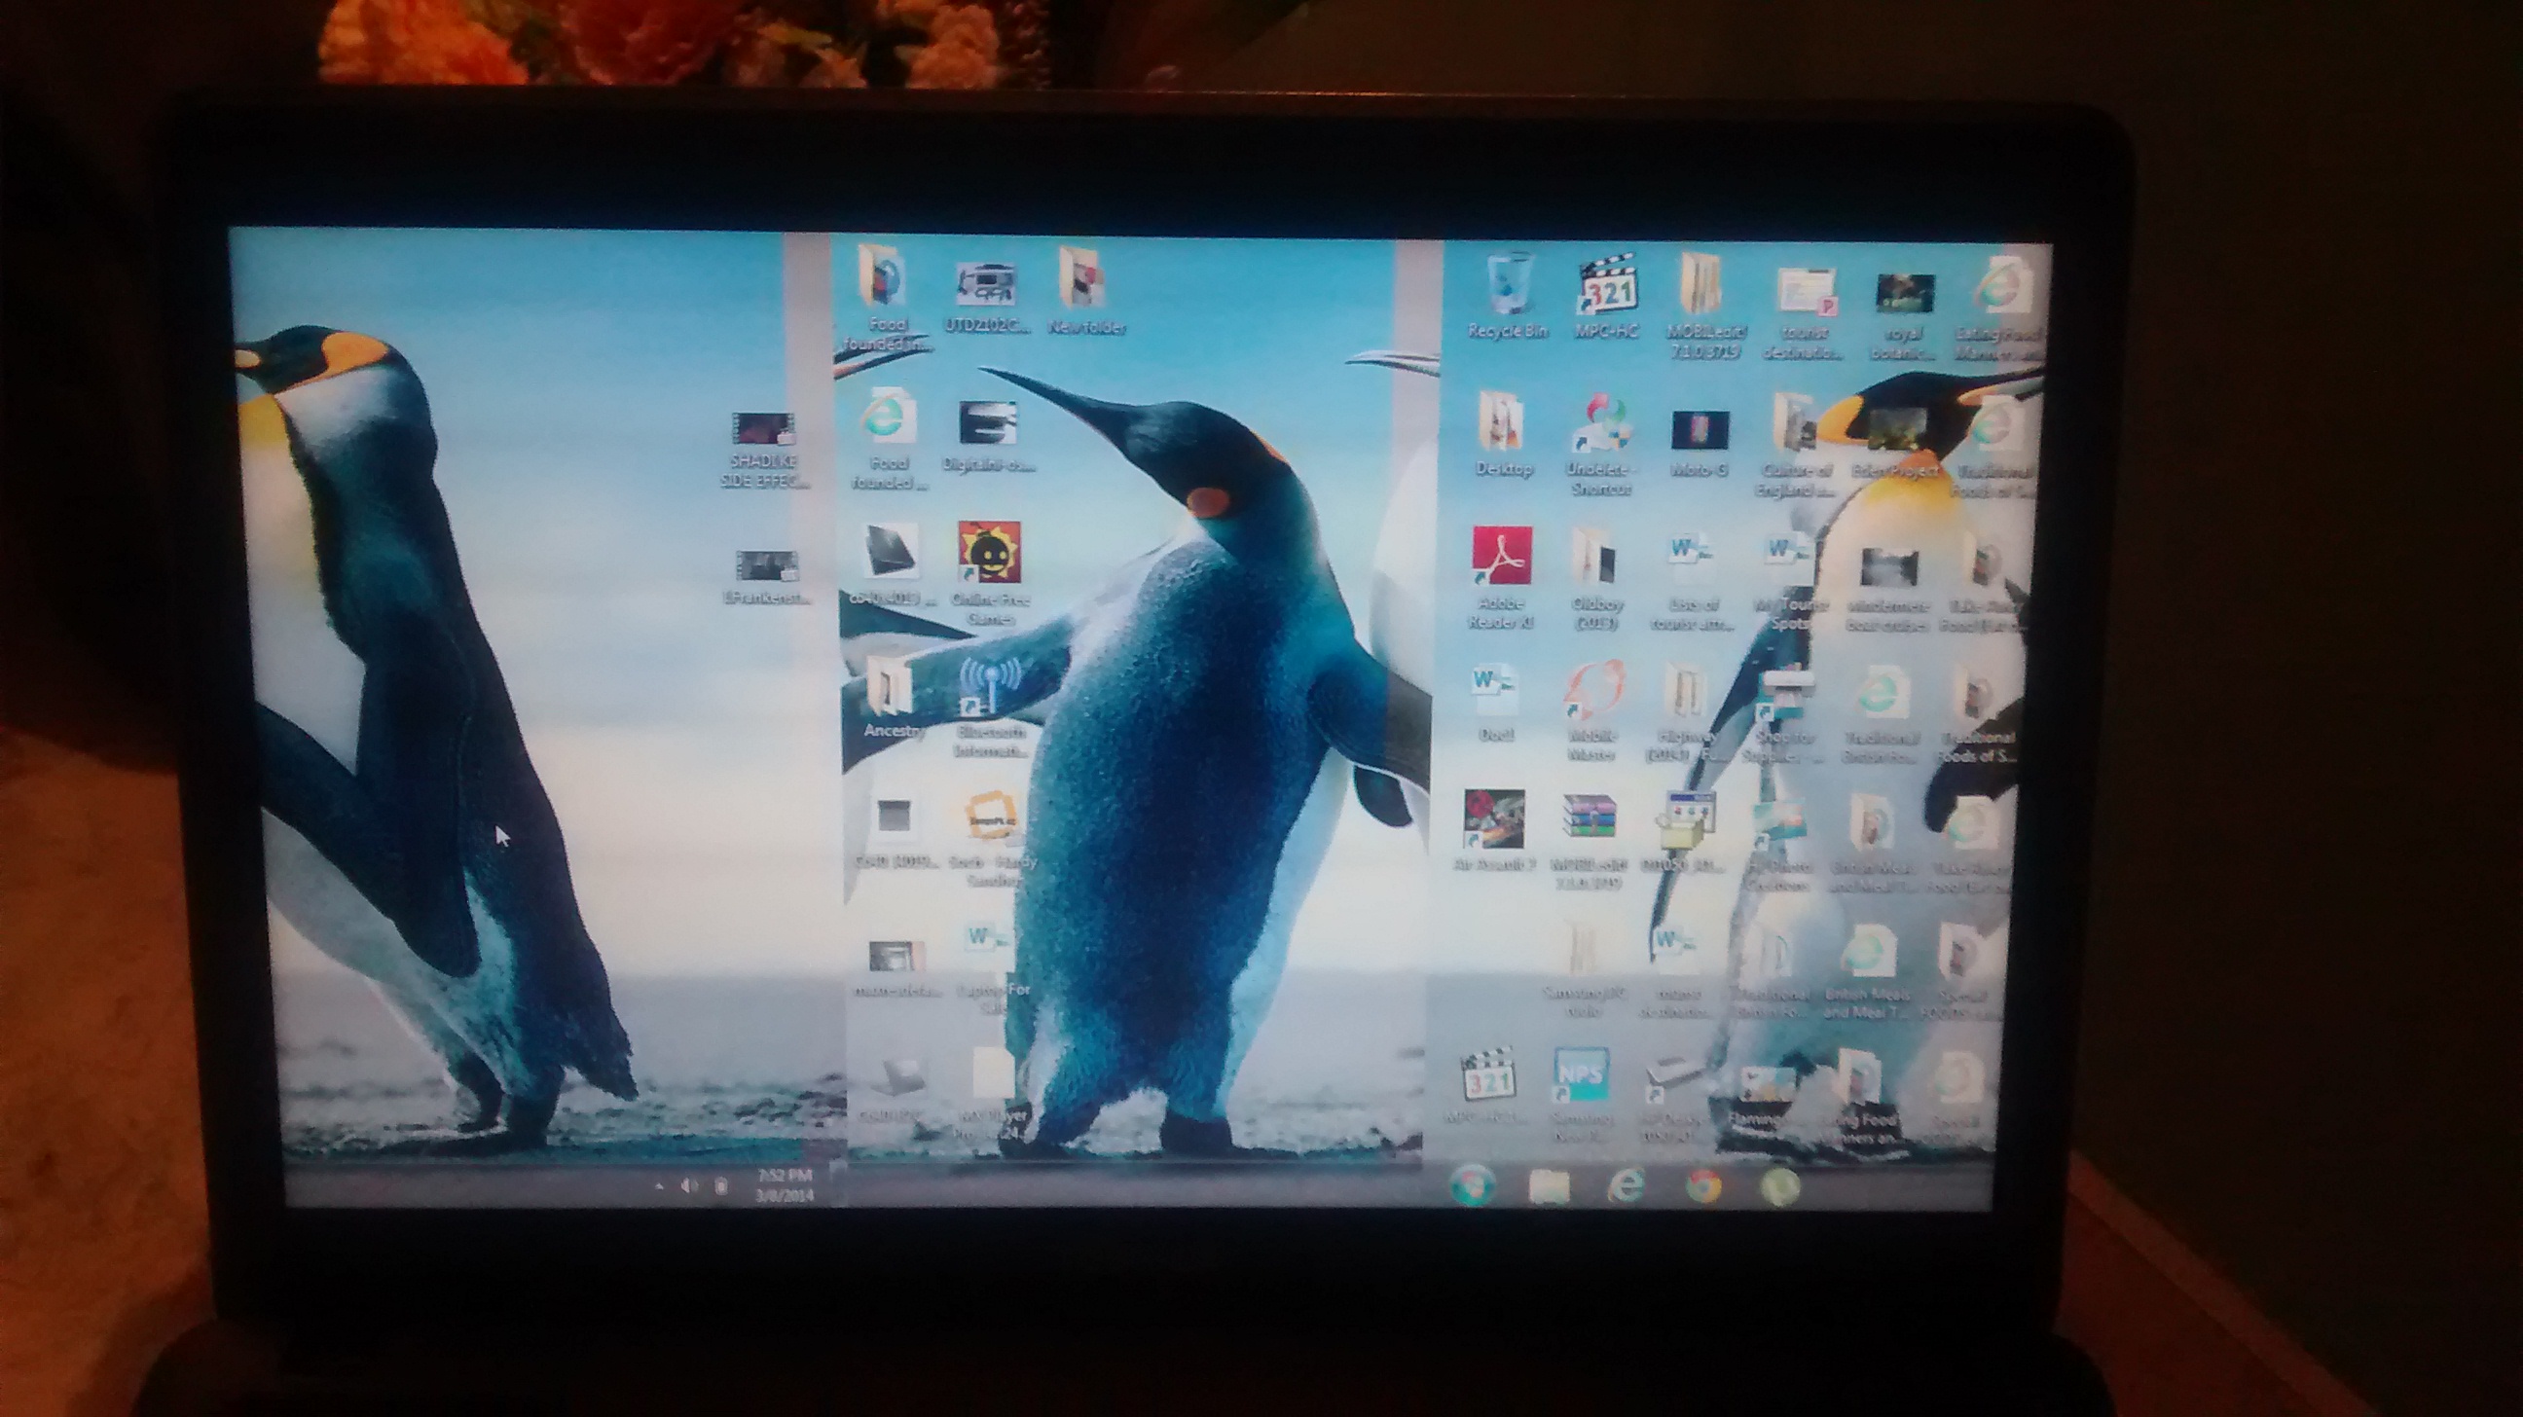Click the volume speaker tray icon
Viewport: 2523px width, 1417px height.
688,1186
